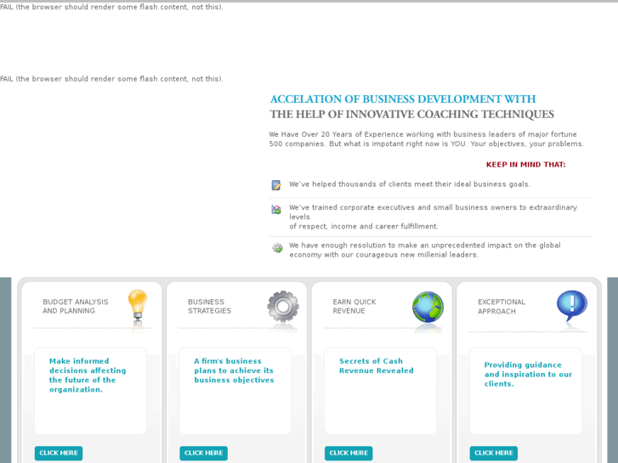Click 'Providing guidance and inspiration' text
The image size is (618, 463).
click(x=528, y=375)
